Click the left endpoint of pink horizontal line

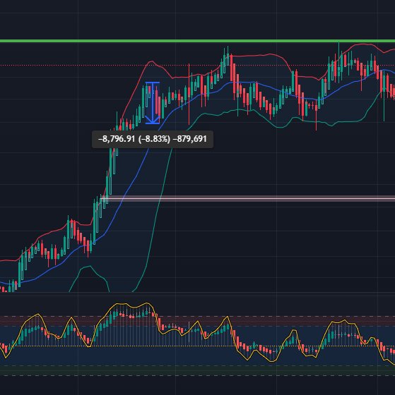tap(101, 199)
